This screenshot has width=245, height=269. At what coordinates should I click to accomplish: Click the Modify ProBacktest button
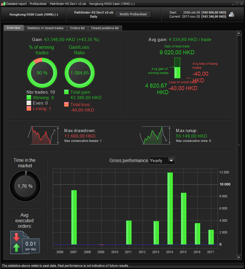tap(133, 14)
